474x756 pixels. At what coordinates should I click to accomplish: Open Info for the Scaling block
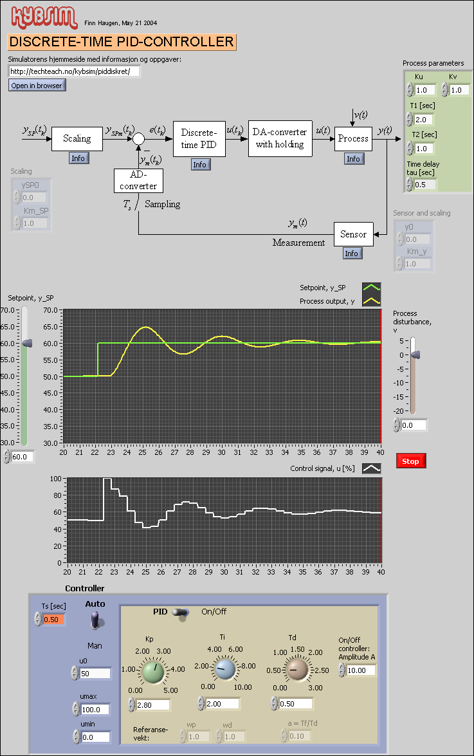click(78, 158)
